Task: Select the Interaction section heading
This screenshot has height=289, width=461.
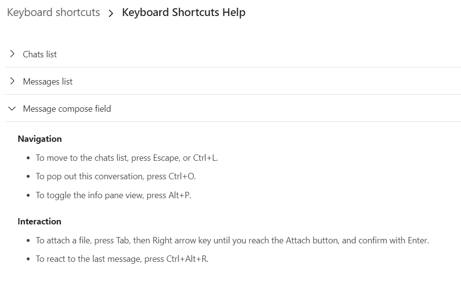Action: (x=39, y=221)
